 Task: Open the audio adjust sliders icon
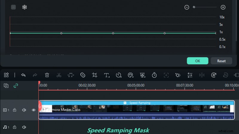pyautogui.click(x=190, y=75)
